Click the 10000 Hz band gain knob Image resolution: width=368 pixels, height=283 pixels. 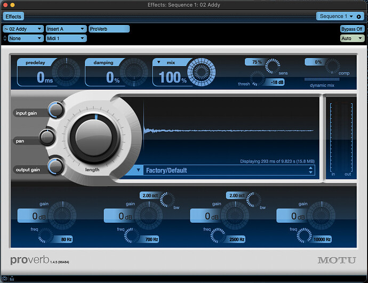tap(322, 215)
